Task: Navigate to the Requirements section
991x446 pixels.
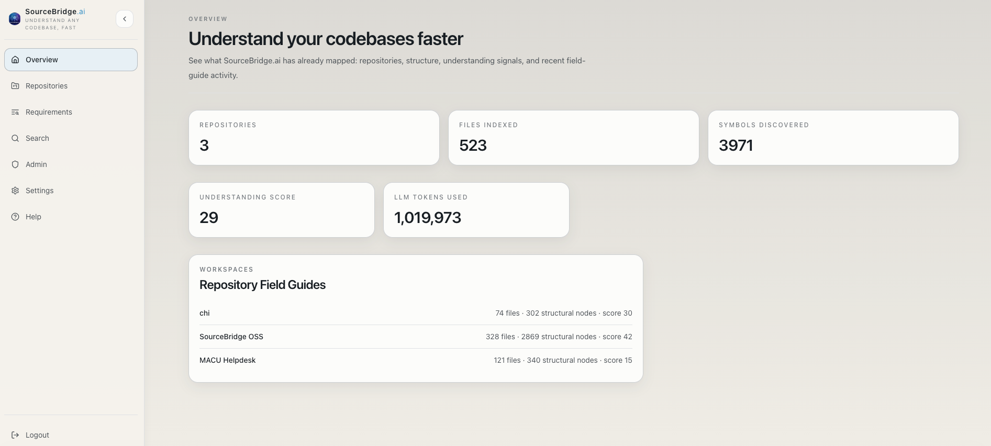Action: 49,112
